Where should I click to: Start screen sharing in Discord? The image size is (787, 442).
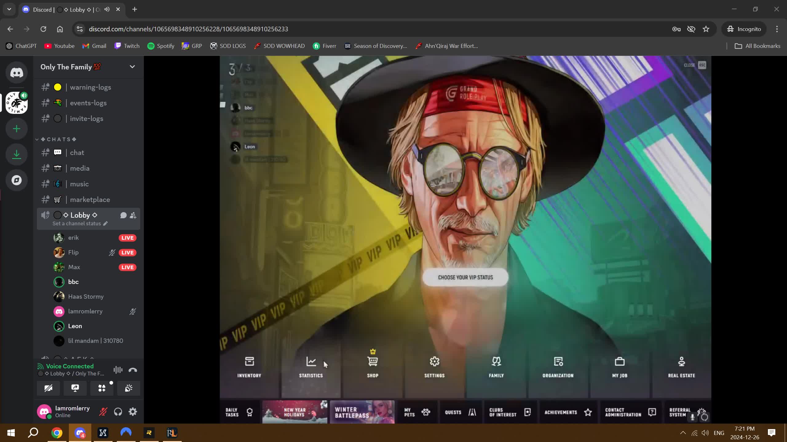point(75,388)
